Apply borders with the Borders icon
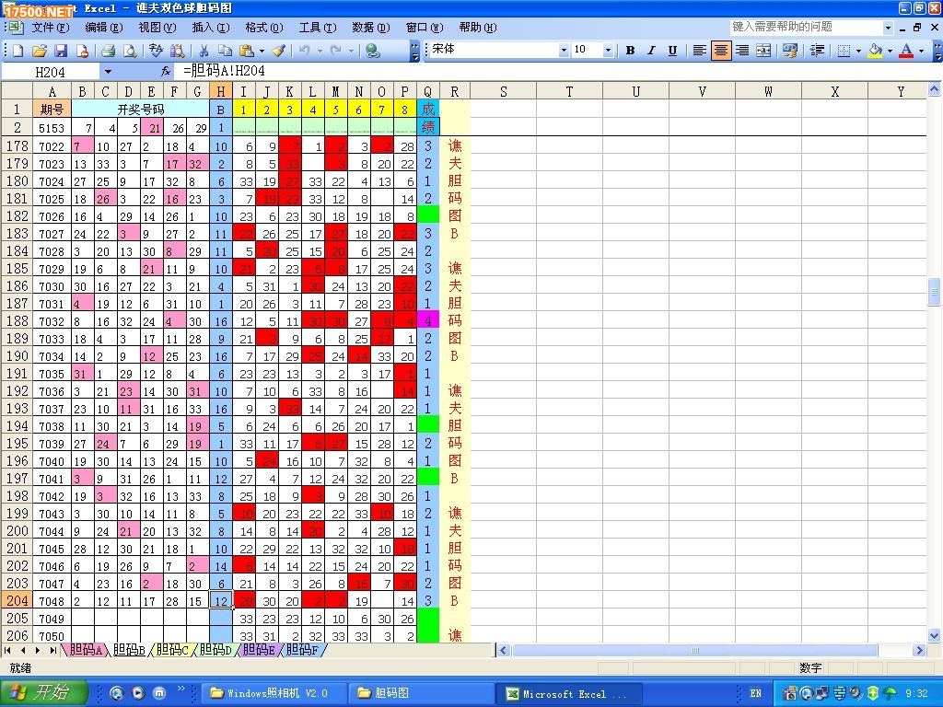Image resolution: width=943 pixels, height=707 pixels. coord(844,51)
